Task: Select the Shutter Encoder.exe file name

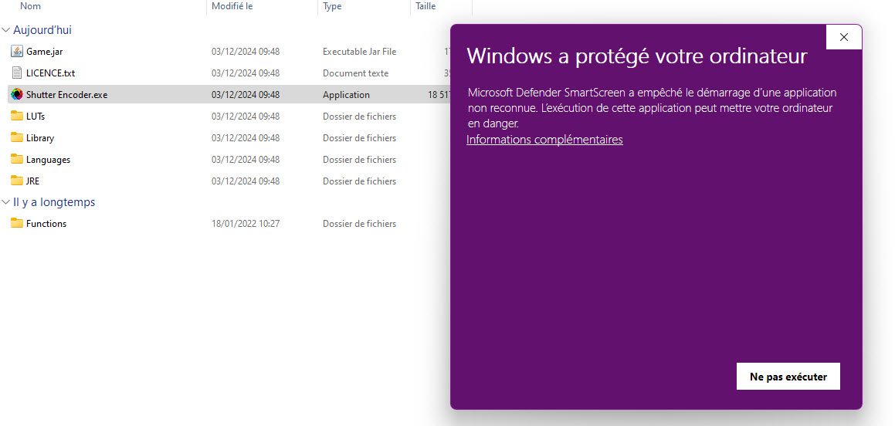Action: pos(67,95)
